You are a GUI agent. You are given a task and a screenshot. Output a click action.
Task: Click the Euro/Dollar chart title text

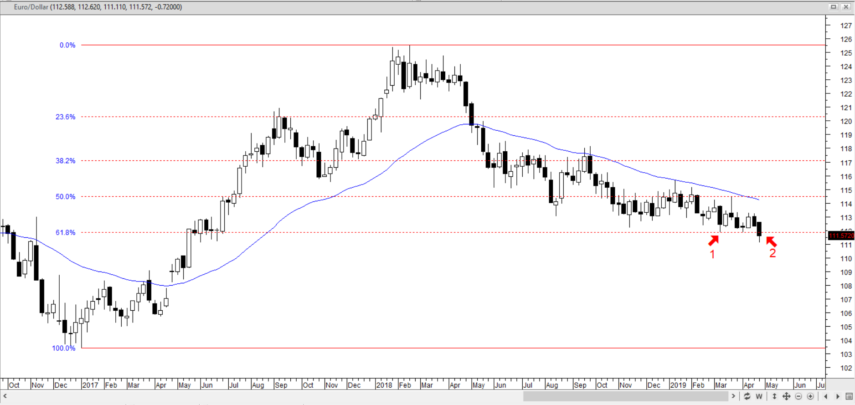(x=98, y=7)
